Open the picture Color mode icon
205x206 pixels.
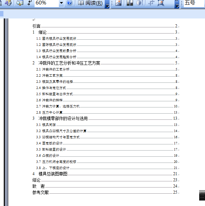pyautogui.click(x=130, y=3)
